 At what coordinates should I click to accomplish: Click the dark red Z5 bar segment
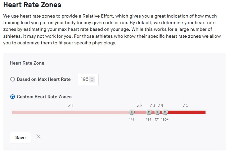pyautogui.click(x=186, y=112)
